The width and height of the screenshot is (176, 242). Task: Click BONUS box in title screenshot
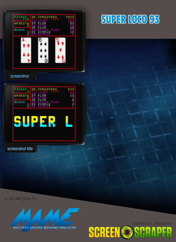(x=22, y=104)
